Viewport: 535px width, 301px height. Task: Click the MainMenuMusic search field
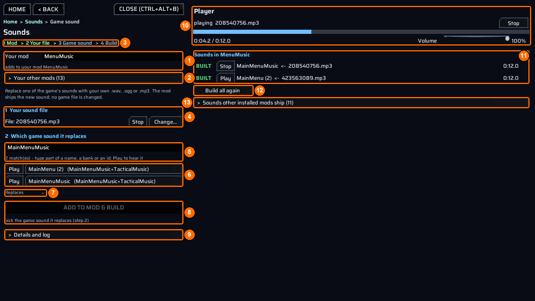94,148
